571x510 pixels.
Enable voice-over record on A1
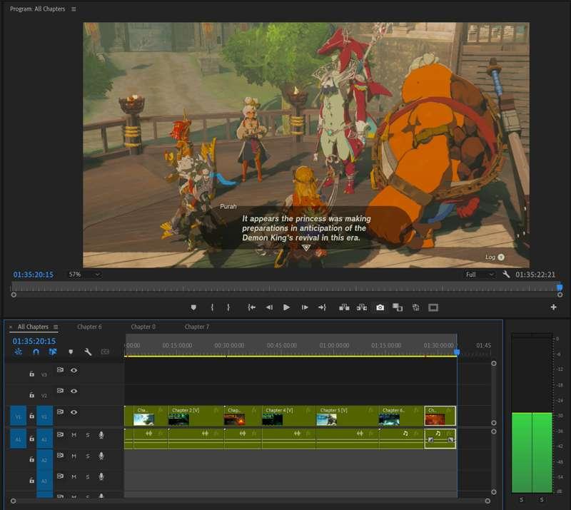(101, 435)
